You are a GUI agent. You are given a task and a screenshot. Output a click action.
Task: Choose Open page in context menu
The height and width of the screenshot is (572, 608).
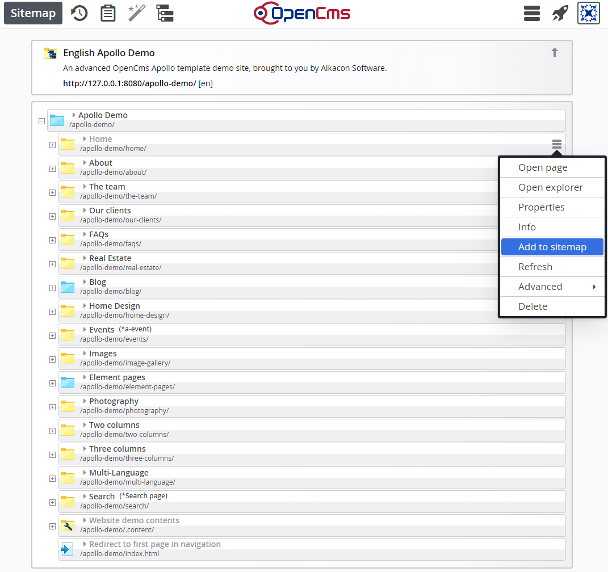pos(552,167)
